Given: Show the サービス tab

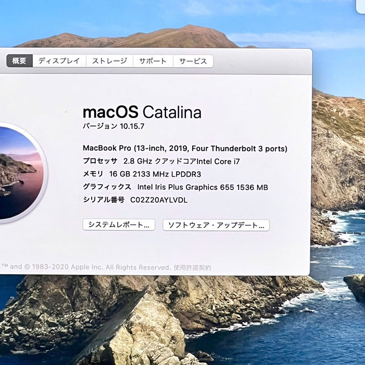Looking at the screenshot, I should coord(193,61).
